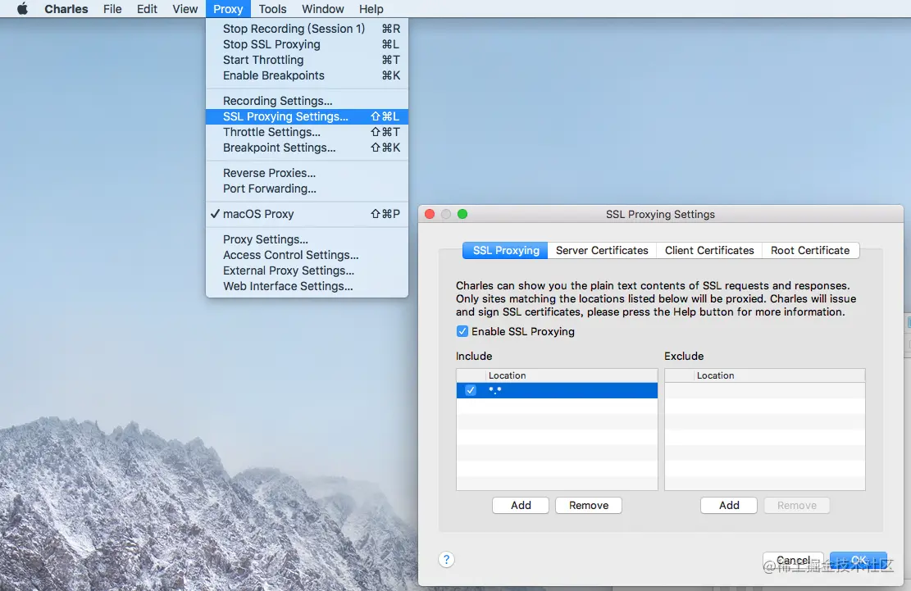The width and height of the screenshot is (911, 591).
Task: Open Breakpoint Settings... menu item
Action: 307,148
